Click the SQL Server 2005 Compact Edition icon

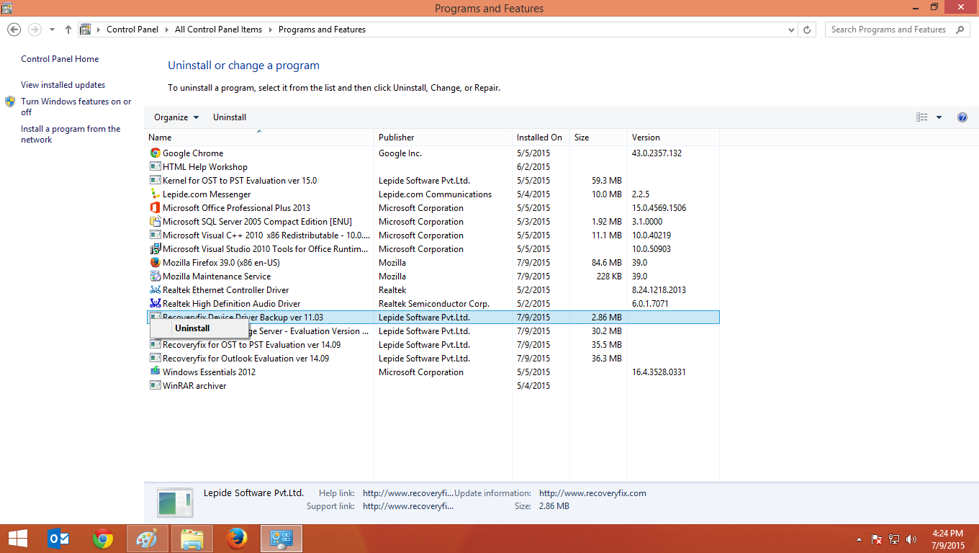[x=155, y=222]
